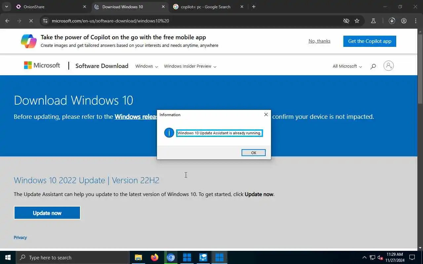Switch to the Download Windows 10 tab
Image resolution: width=423 pixels, height=264 pixels.
pyautogui.click(x=123, y=7)
